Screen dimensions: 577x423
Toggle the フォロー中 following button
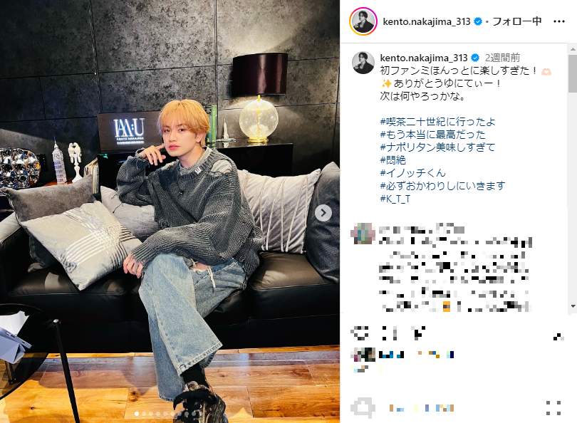click(517, 21)
